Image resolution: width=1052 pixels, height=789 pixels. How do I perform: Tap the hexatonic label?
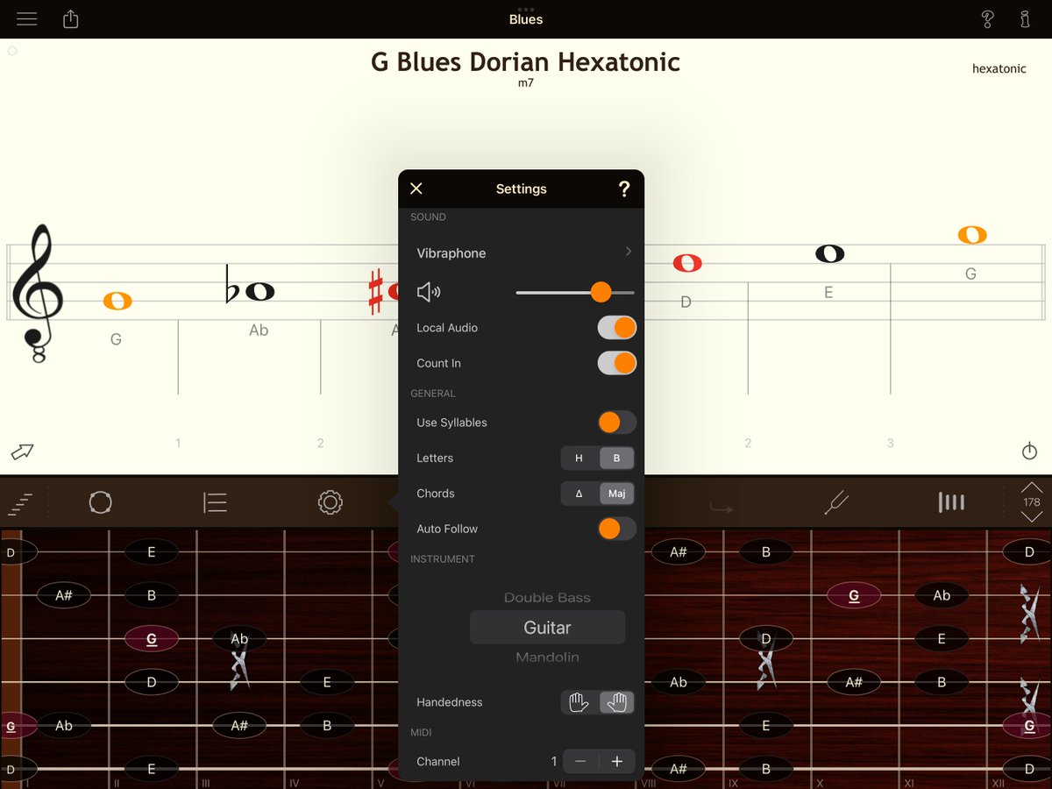pyautogui.click(x=999, y=68)
